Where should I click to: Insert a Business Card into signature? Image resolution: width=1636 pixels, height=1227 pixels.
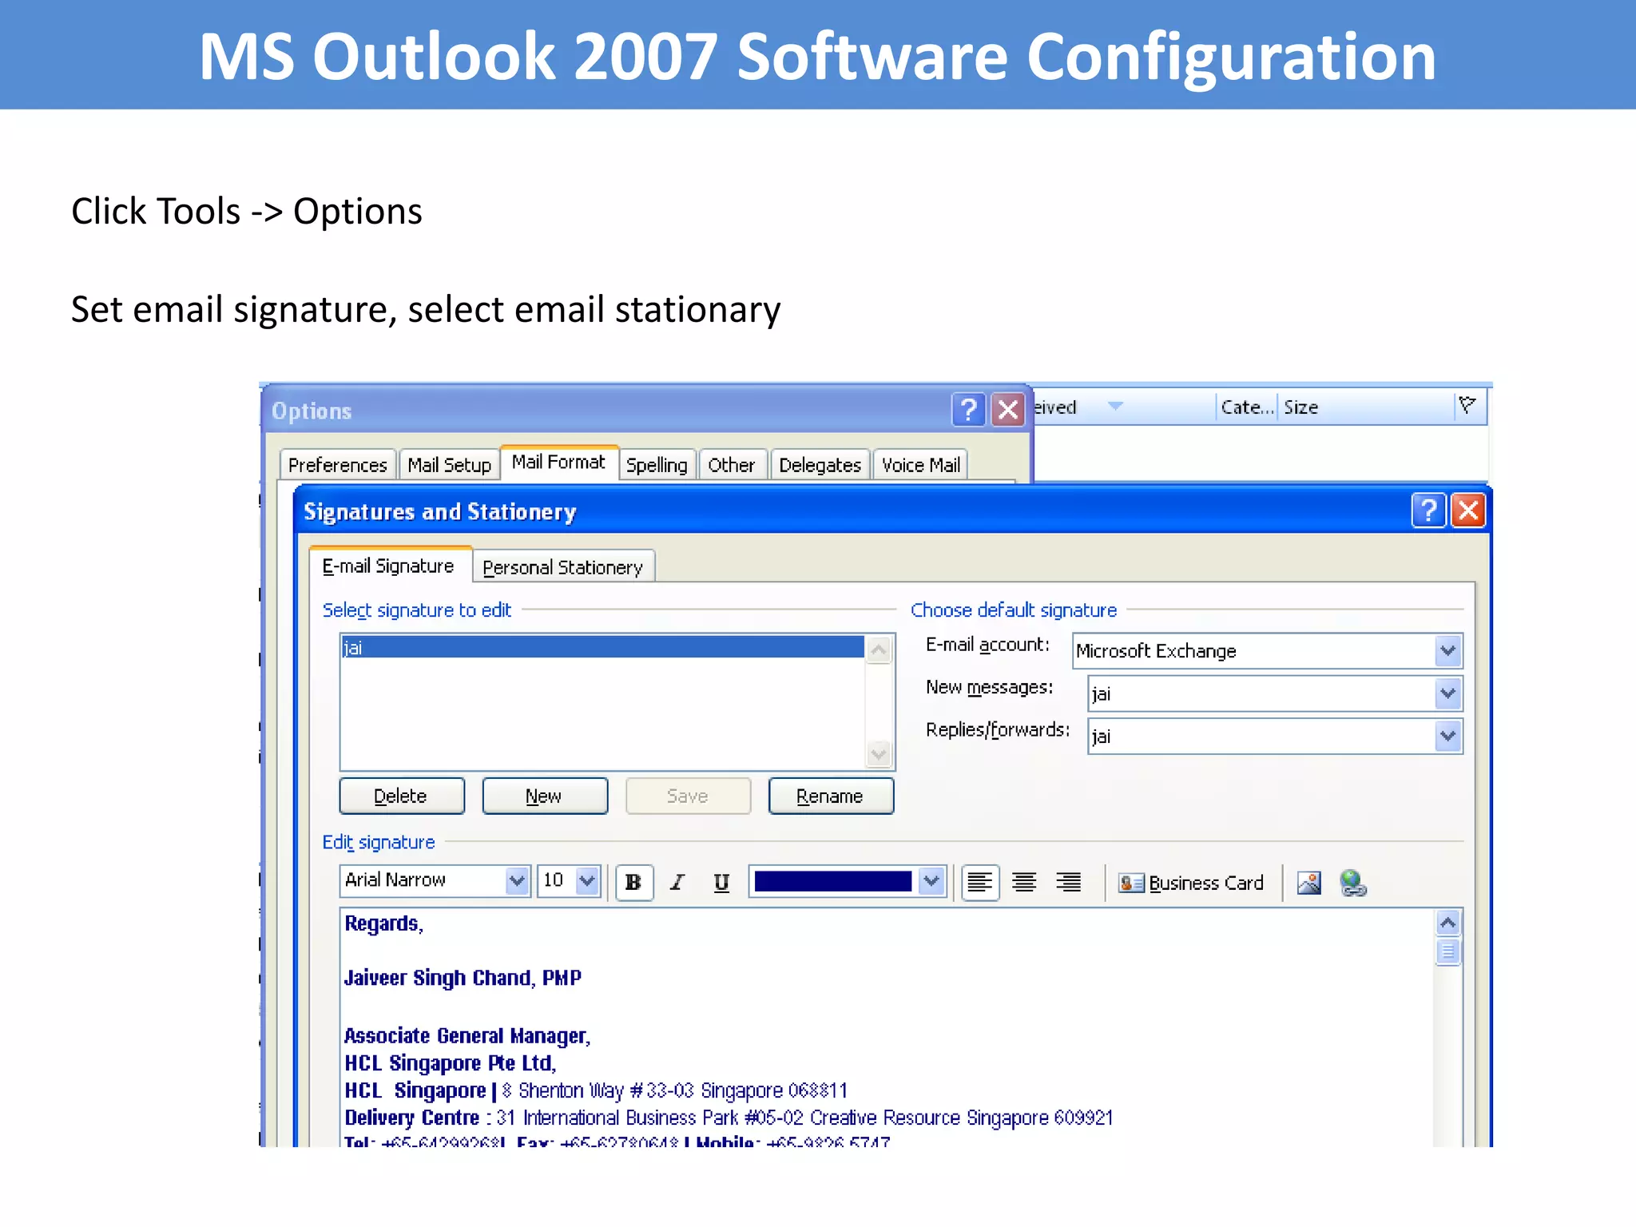tap(1191, 883)
